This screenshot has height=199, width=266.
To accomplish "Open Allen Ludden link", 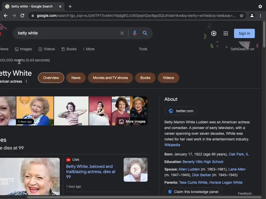I will 189,169.
